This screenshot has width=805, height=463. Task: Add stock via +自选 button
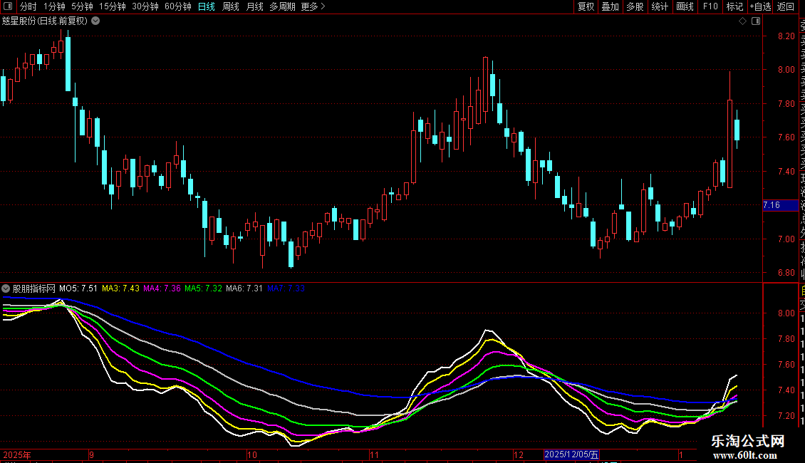click(x=760, y=6)
